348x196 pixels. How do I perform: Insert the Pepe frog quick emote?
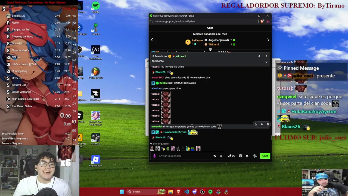[193, 149]
